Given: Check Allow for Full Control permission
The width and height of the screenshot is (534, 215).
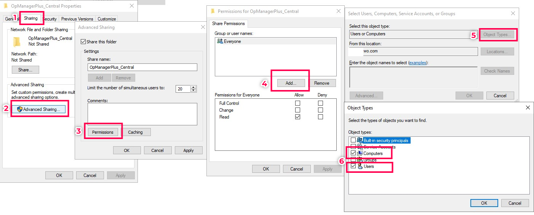Looking at the screenshot, I should pyautogui.click(x=297, y=103).
